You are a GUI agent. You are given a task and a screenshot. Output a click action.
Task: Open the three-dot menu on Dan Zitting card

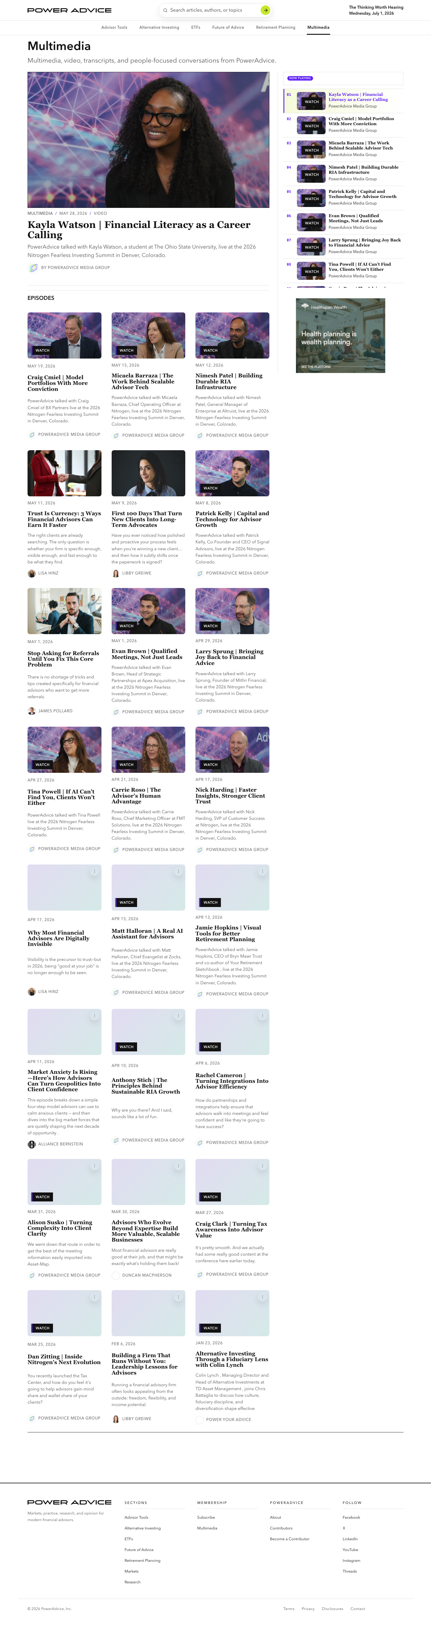pos(95,1297)
